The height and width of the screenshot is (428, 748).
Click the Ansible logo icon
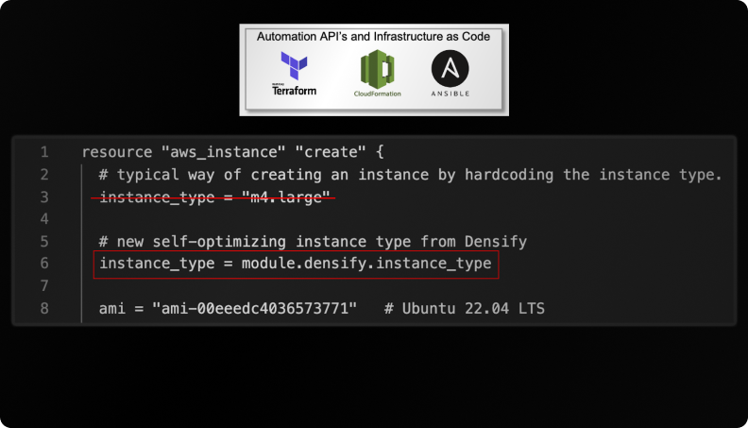coord(450,68)
